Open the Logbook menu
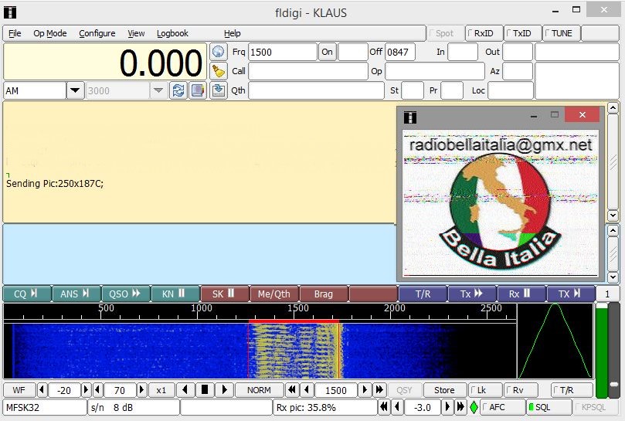 (172, 33)
